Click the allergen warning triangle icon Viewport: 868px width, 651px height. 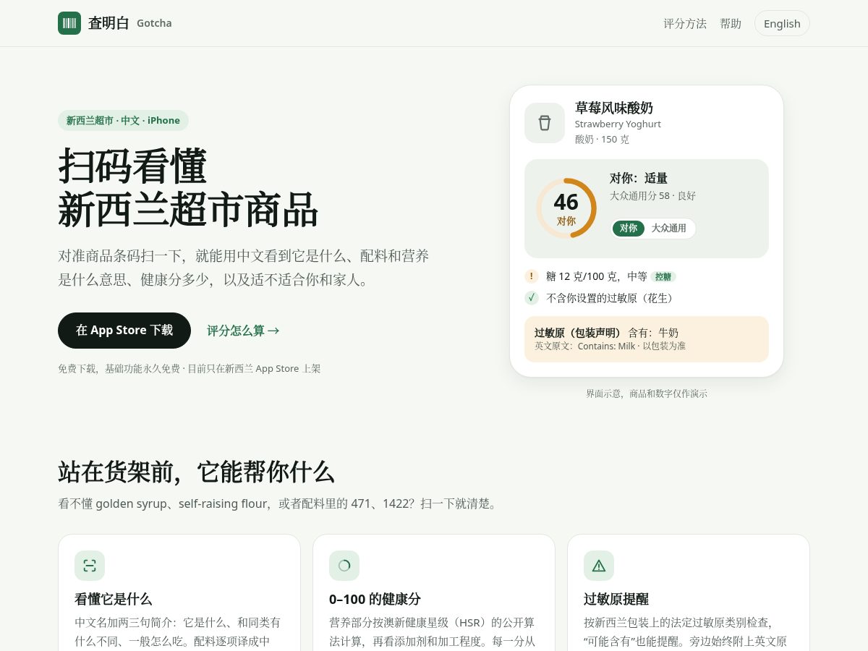599,566
